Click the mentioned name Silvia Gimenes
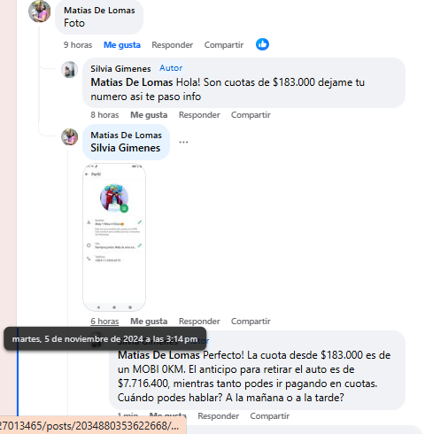Screen dimensions: 425x434 pyautogui.click(x=126, y=148)
